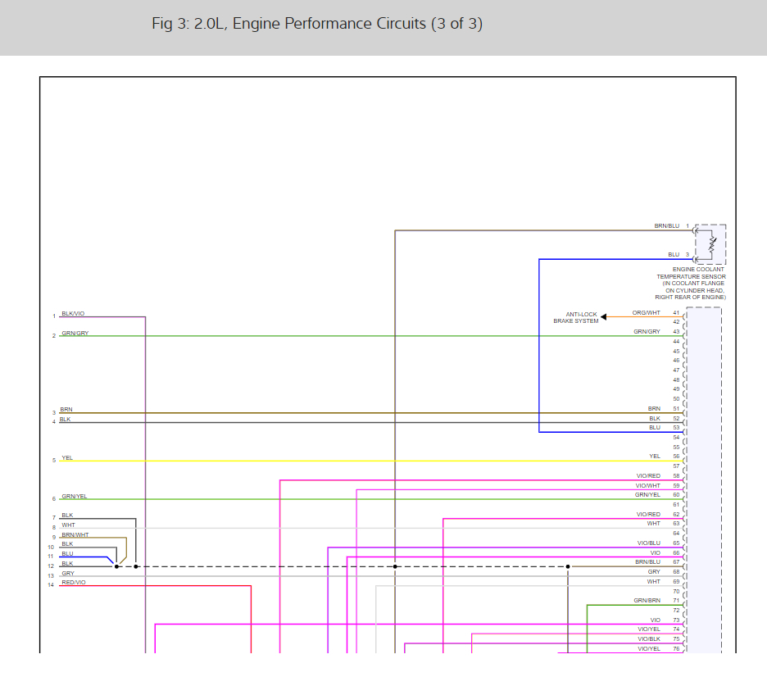Select the ORG/WHT wire label at pin 41
The image size is (767, 677).
point(646,312)
